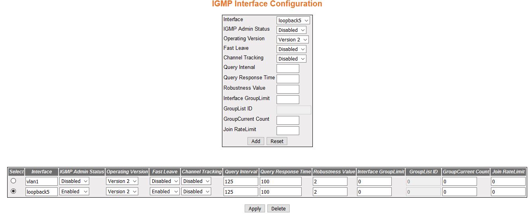The width and height of the screenshot is (530, 214).
Task: Click loopback5 Join RateLimit table field
Action: 508,192
